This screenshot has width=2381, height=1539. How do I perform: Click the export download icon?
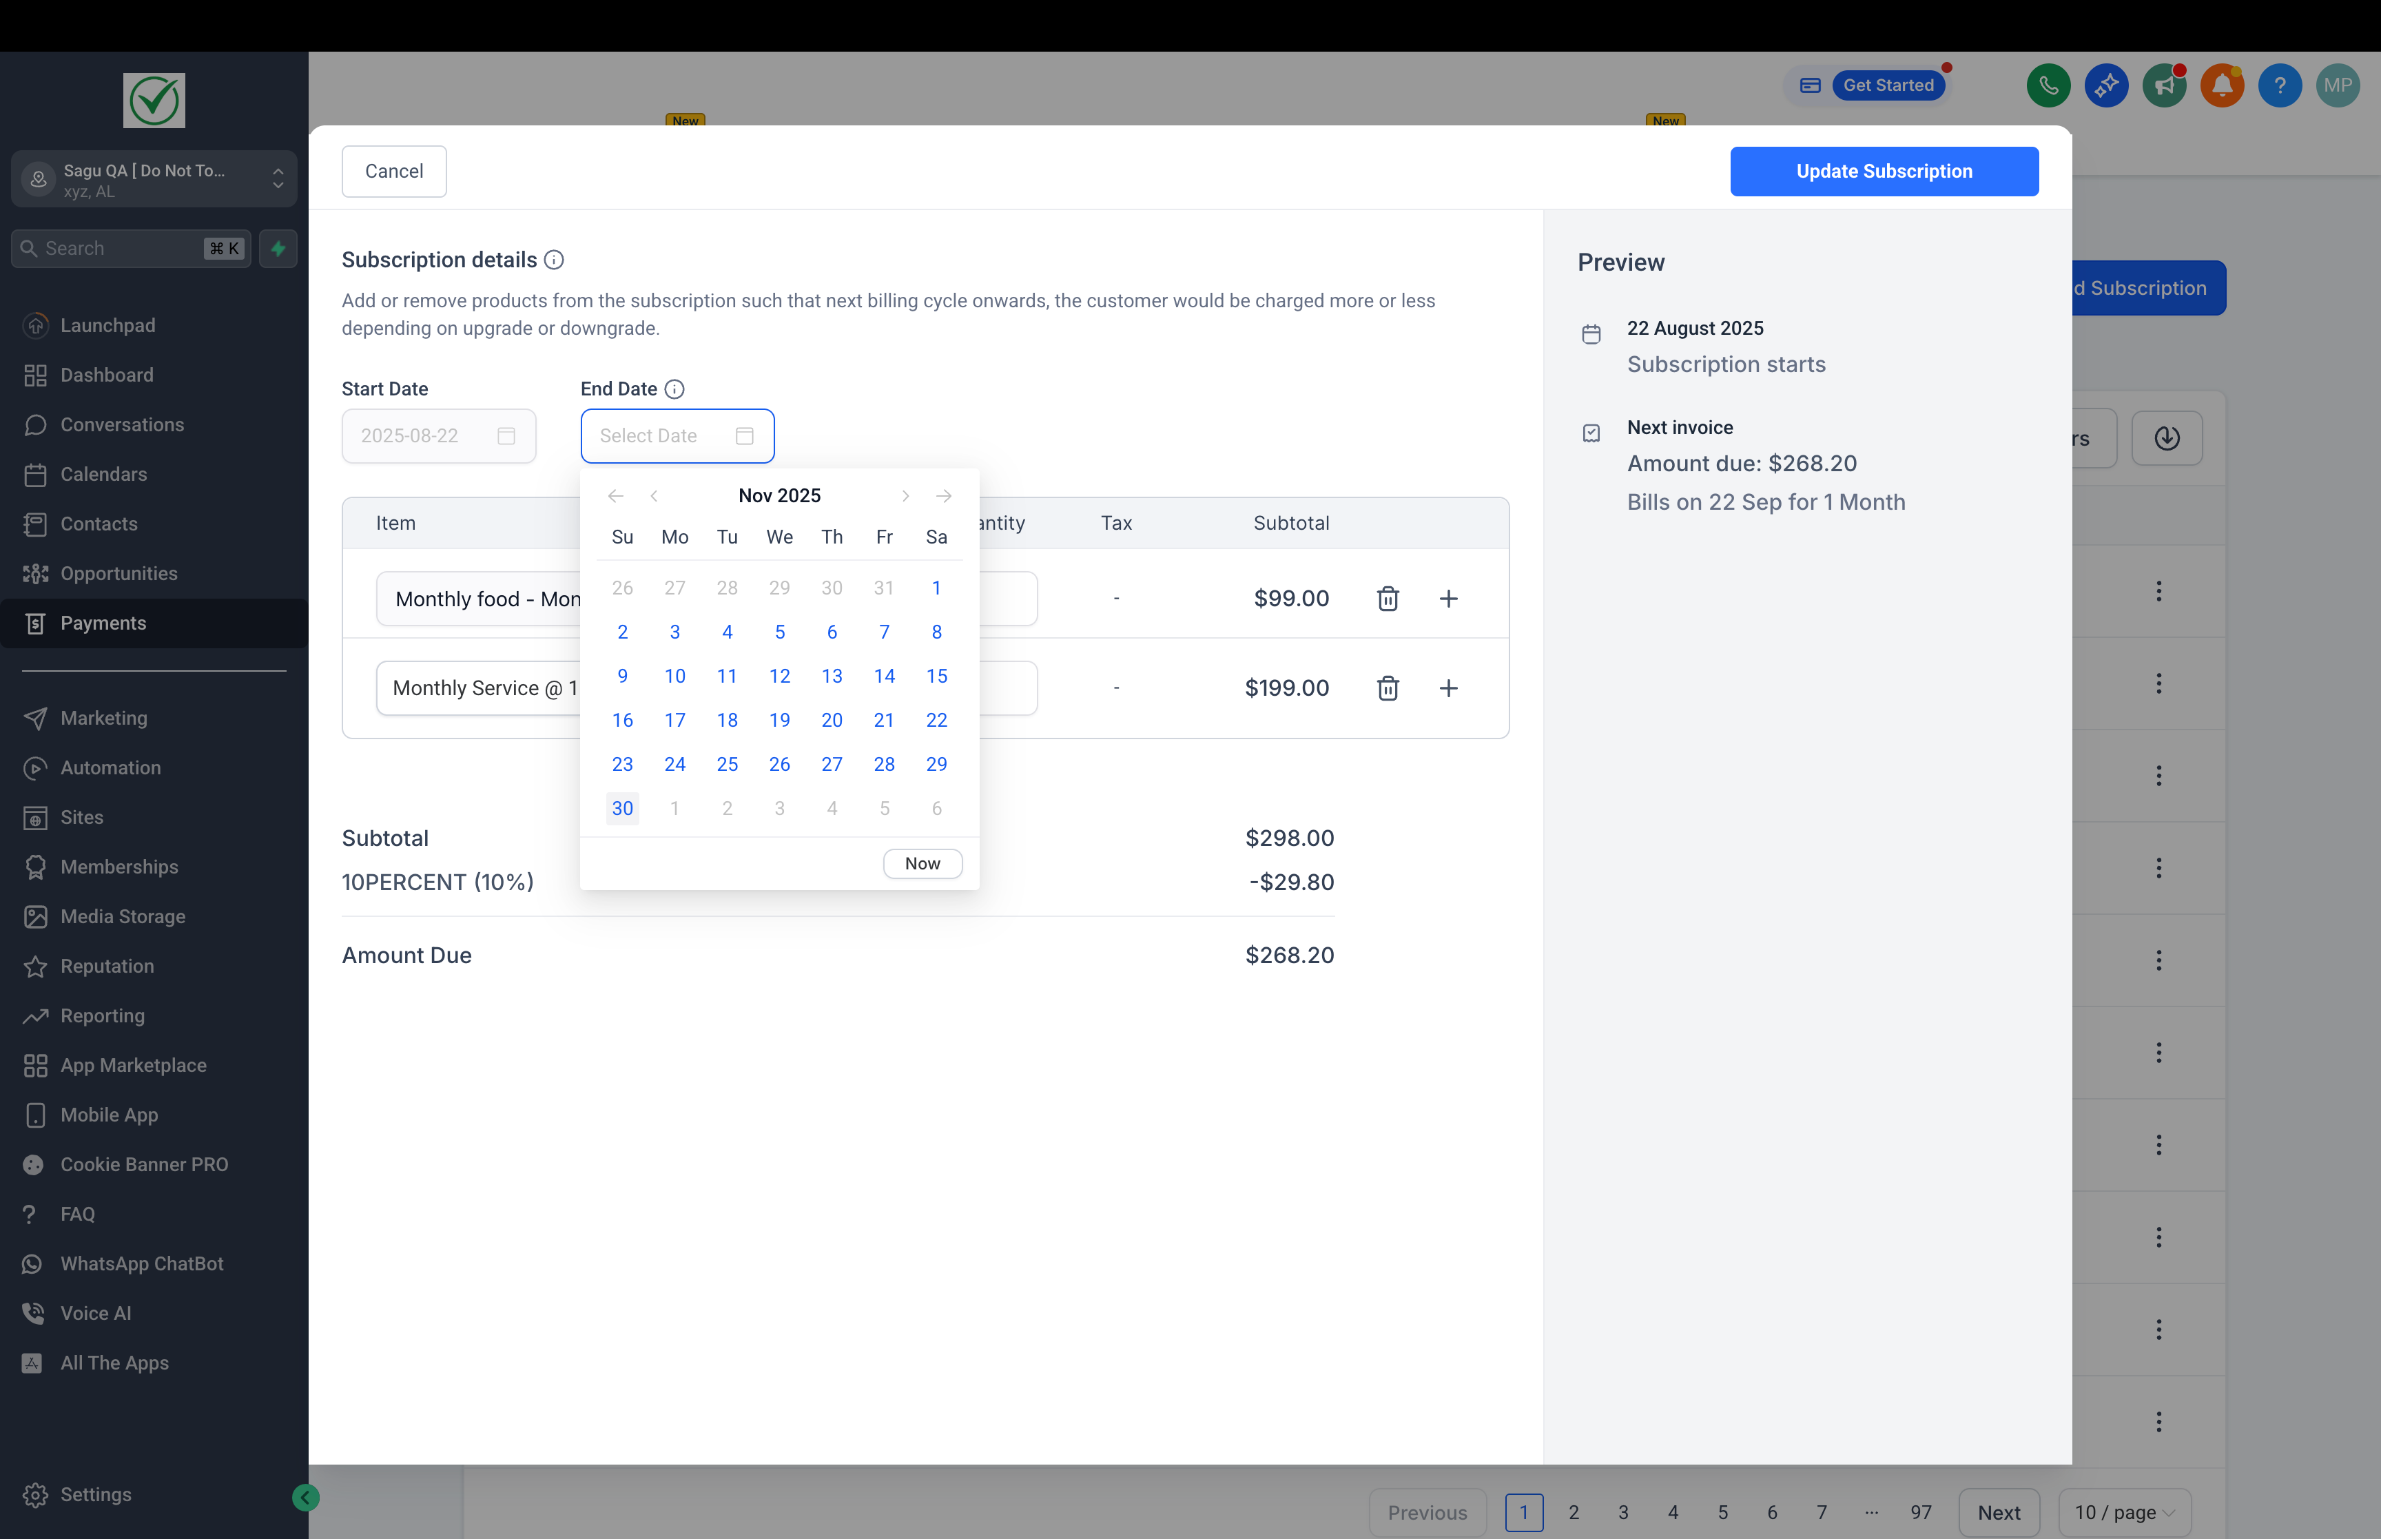point(2166,437)
